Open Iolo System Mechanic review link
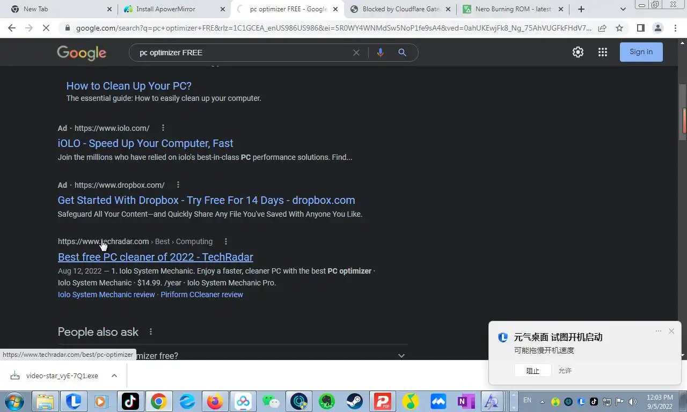 [106, 295]
